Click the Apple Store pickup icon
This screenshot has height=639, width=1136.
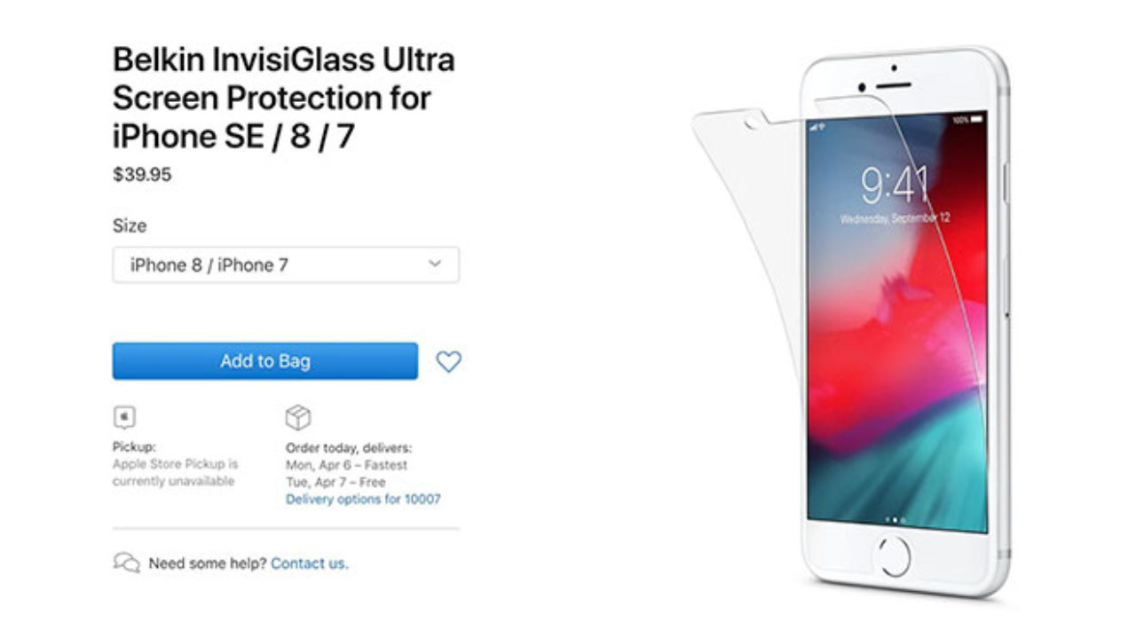coord(124,417)
